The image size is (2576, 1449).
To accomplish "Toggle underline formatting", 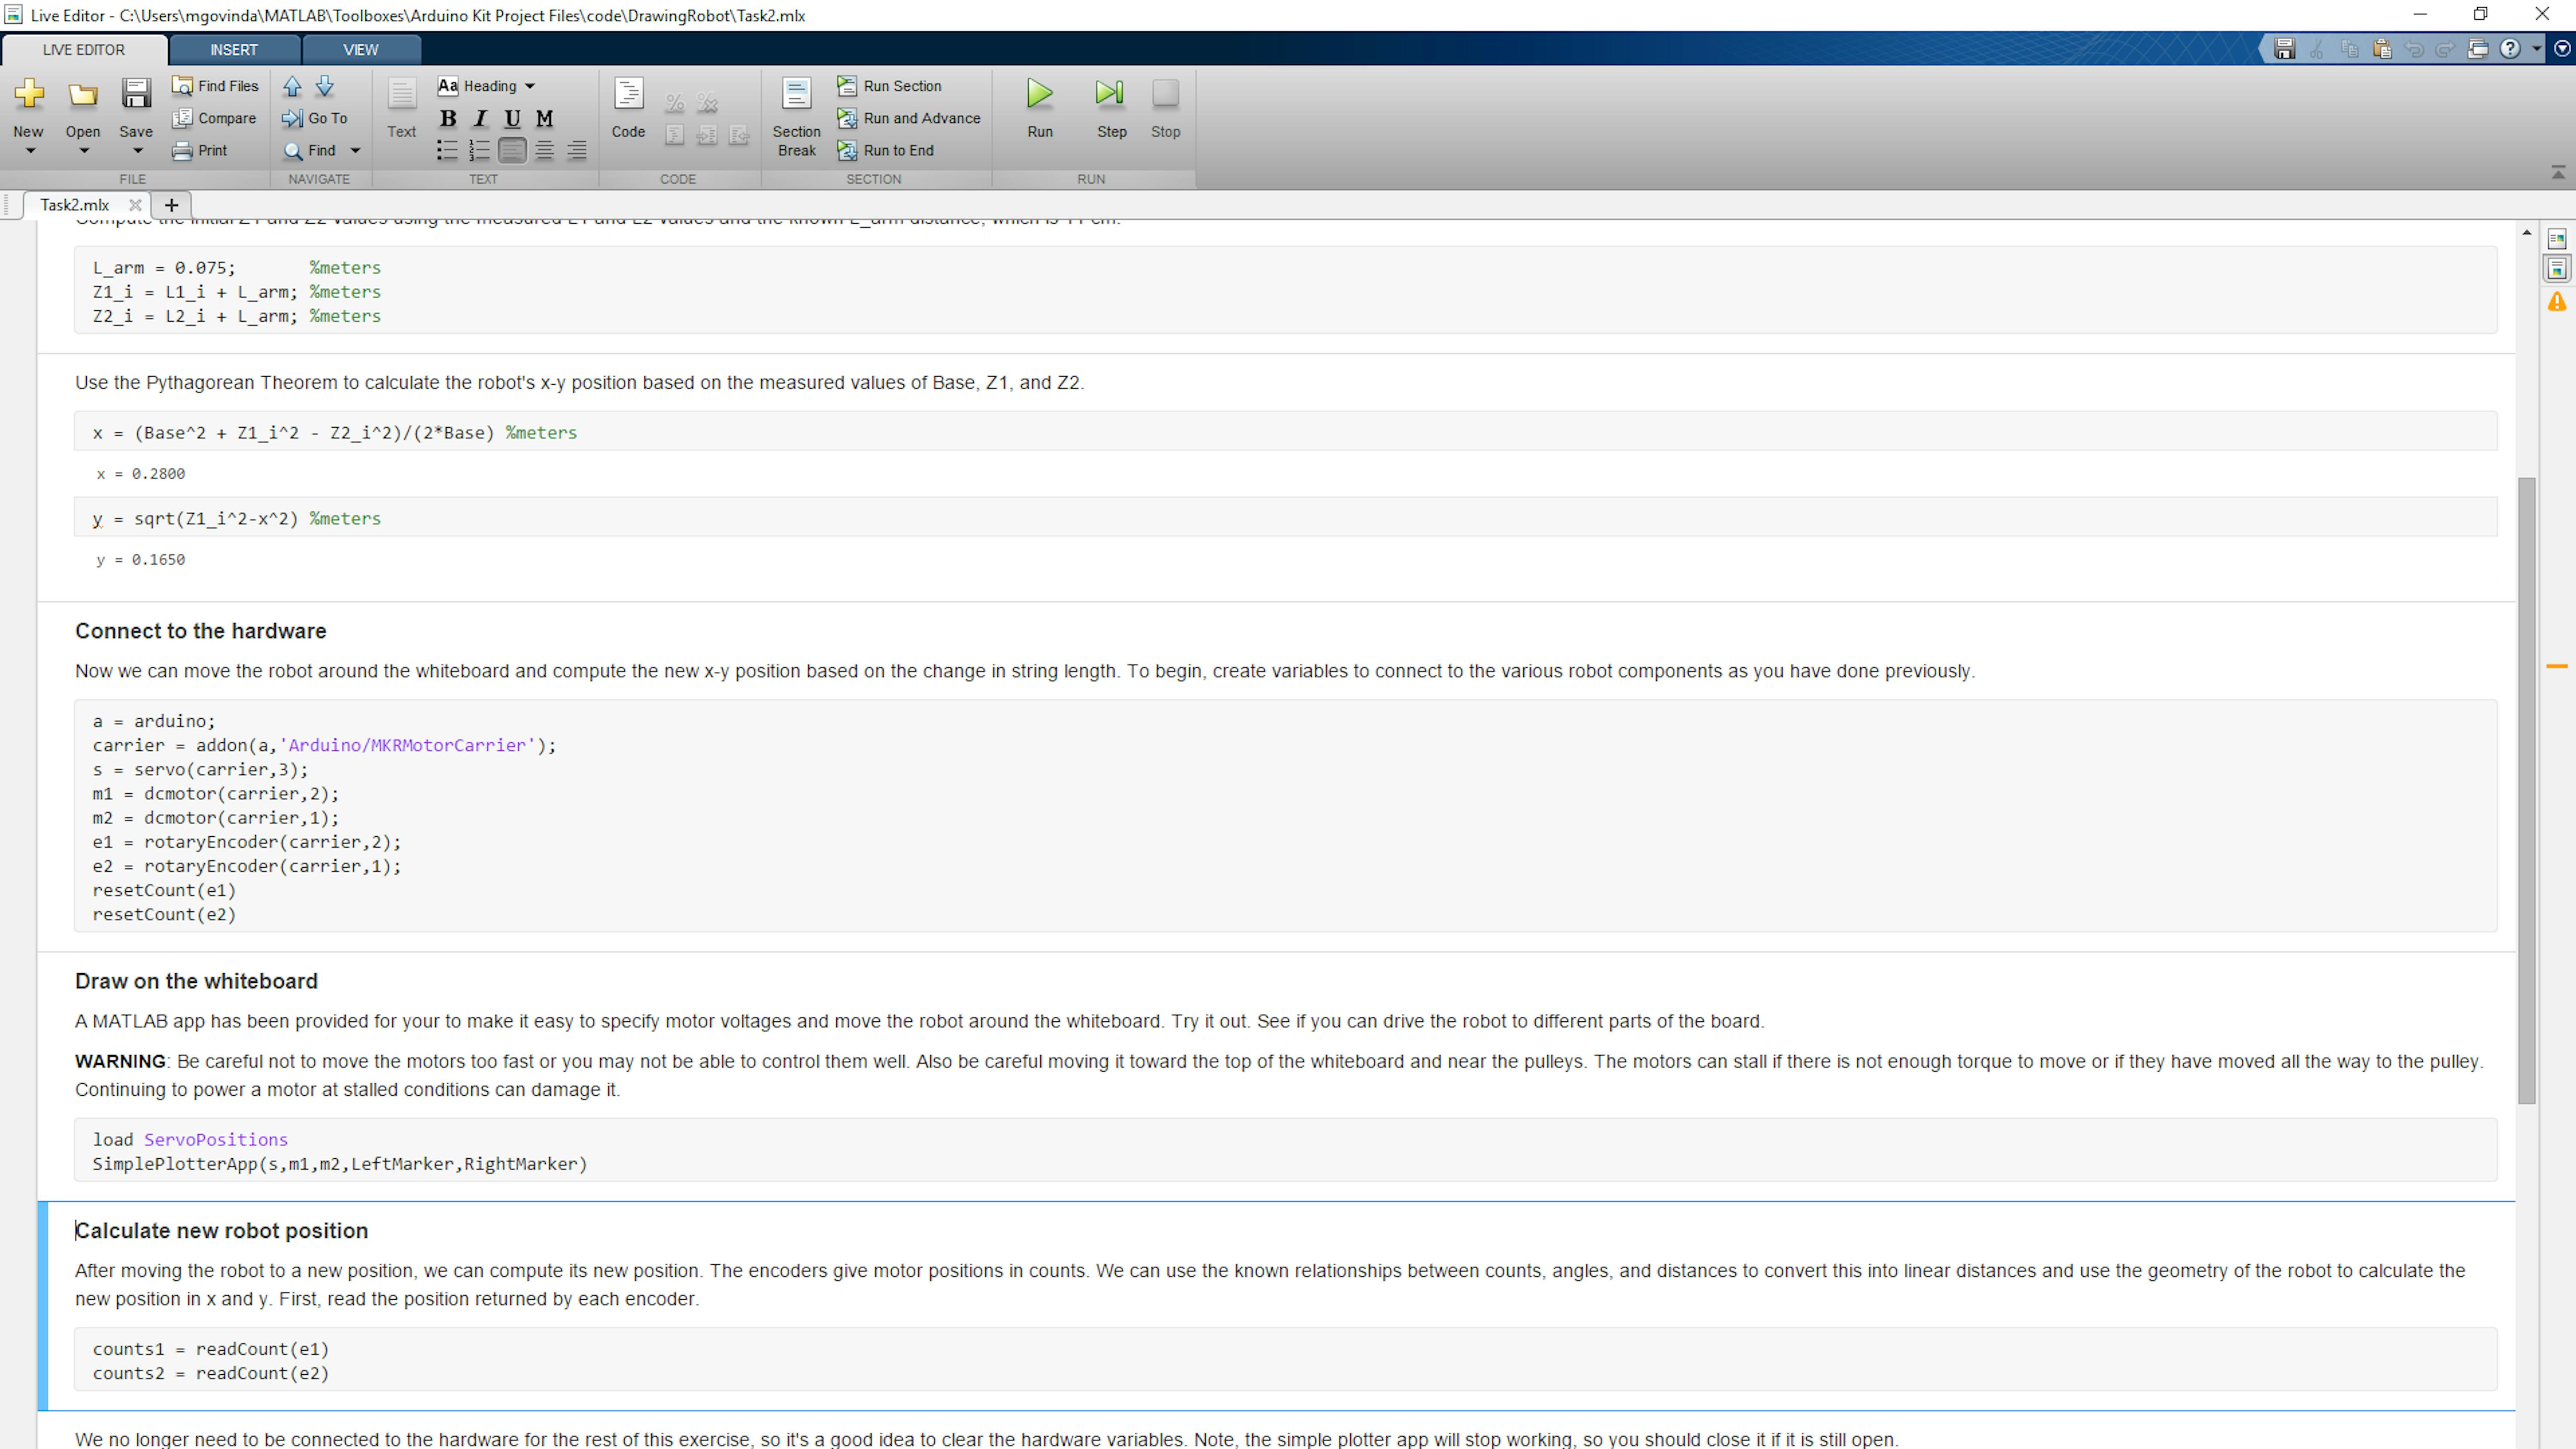I will click(x=512, y=119).
